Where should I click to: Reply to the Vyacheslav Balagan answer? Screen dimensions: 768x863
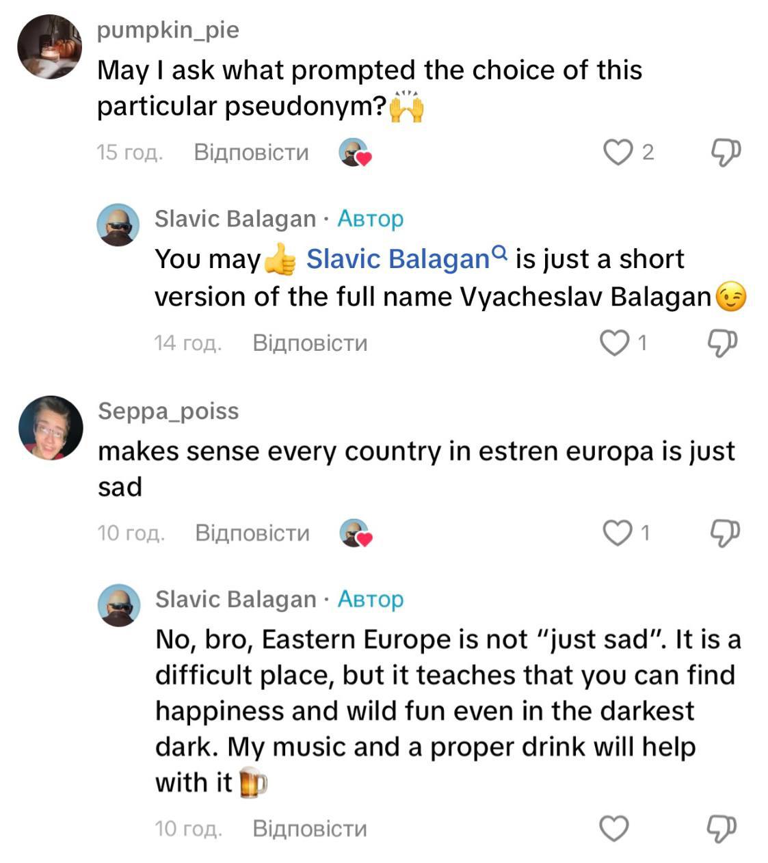[x=310, y=343]
